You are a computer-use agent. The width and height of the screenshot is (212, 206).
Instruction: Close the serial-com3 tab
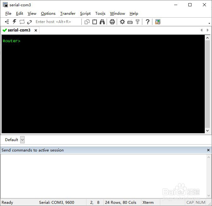pyautogui.click(x=36, y=30)
